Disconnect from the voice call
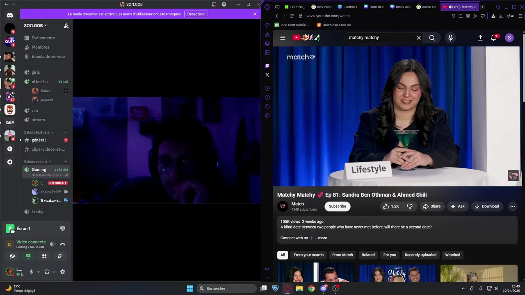525x295 pixels. coord(62,244)
